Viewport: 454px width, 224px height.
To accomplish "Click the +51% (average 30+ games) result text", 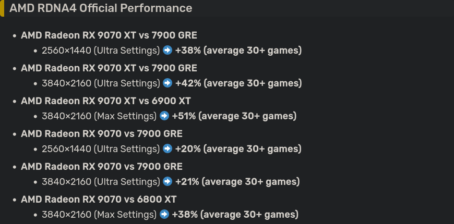I will point(234,116).
